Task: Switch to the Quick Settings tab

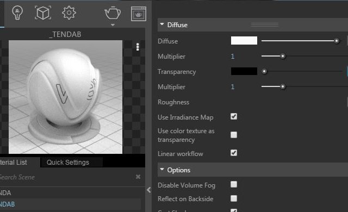Action: (72, 163)
